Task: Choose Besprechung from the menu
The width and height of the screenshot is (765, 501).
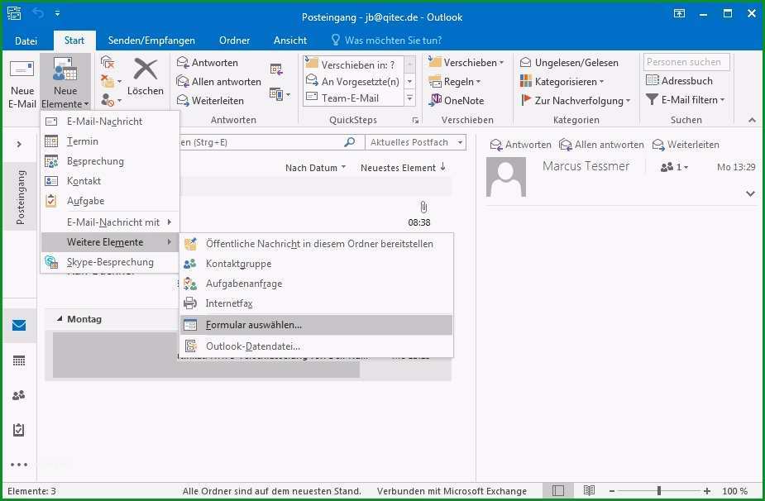Action: pos(110,161)
